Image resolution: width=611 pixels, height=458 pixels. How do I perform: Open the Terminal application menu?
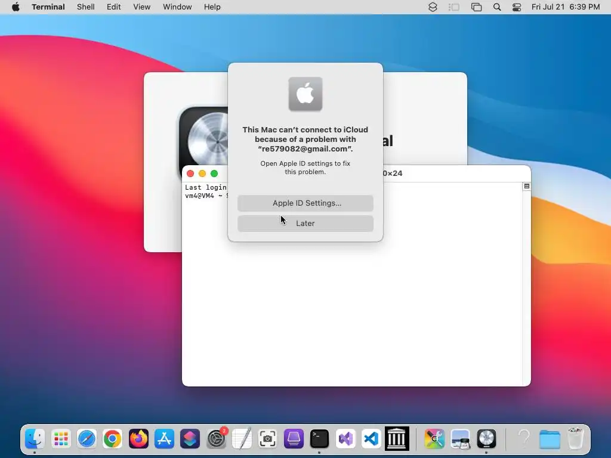point(48,7)
